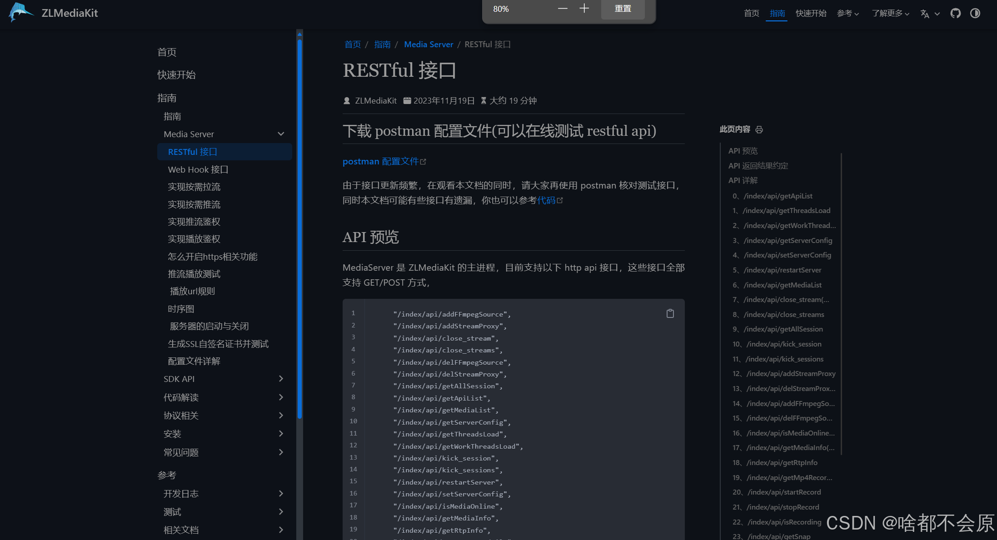
Task: Select 快速开始 in top navigation
Action: [x=811, y=14]
